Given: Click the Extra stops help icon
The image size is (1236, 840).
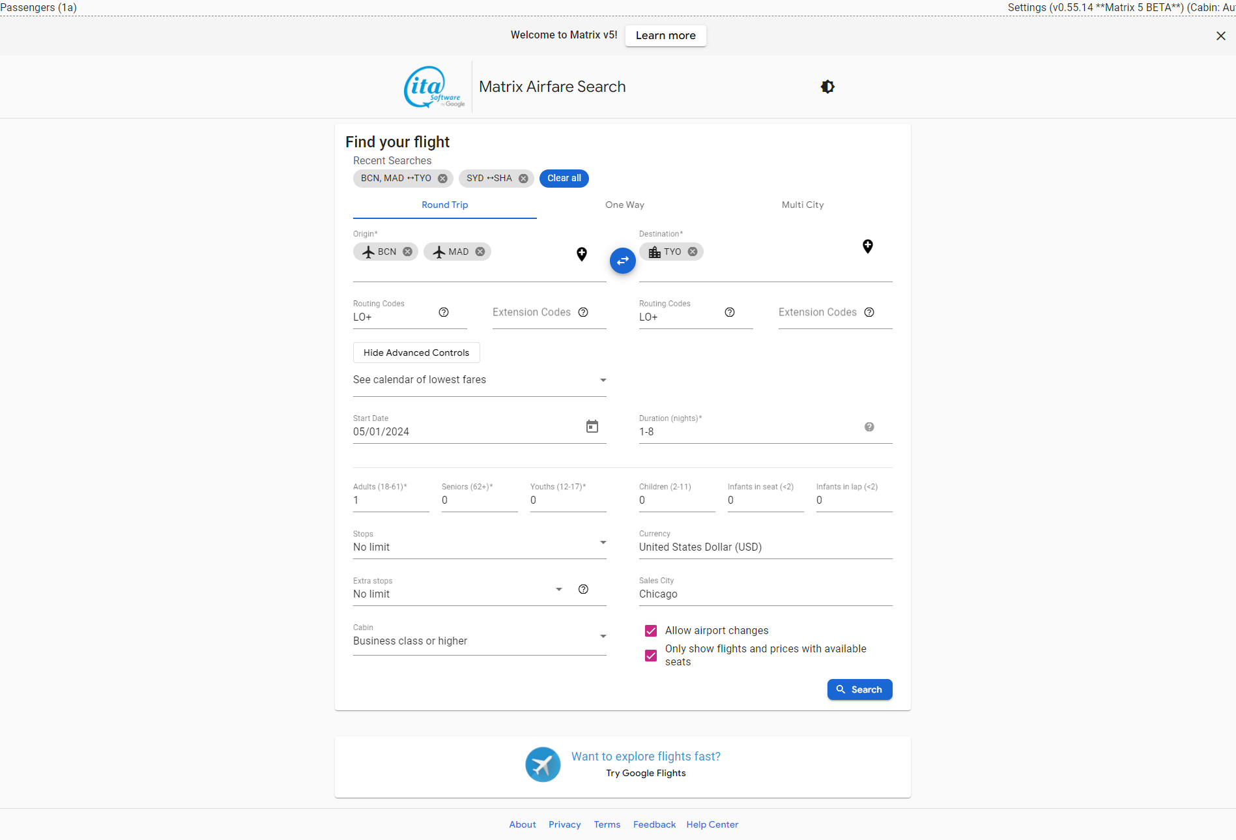Looking at the screenshot, I should [582, 589].
